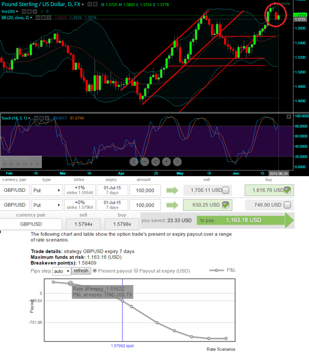Click GBP/USD field beside the sell/buy rates
The image size is (309, 352).
[x=31, y=224]
